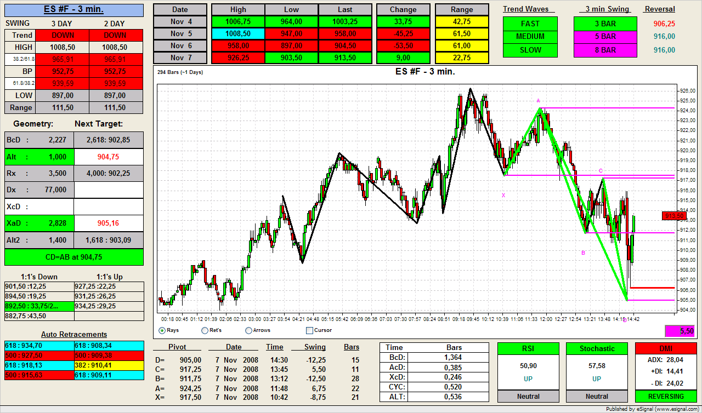Click the 8 BAR swing option
This screenshot has width=702, height=413.
pyautogui.click(x=605, y=50)
